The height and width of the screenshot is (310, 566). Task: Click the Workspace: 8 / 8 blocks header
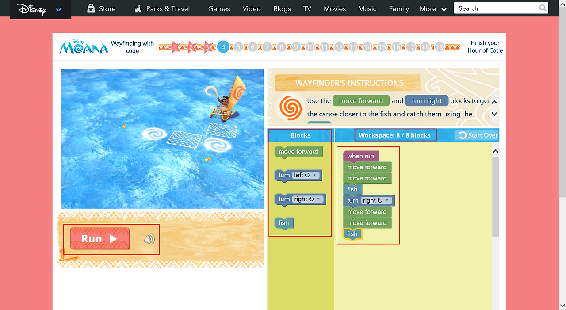pyautogui.click(x=394, y=135)
